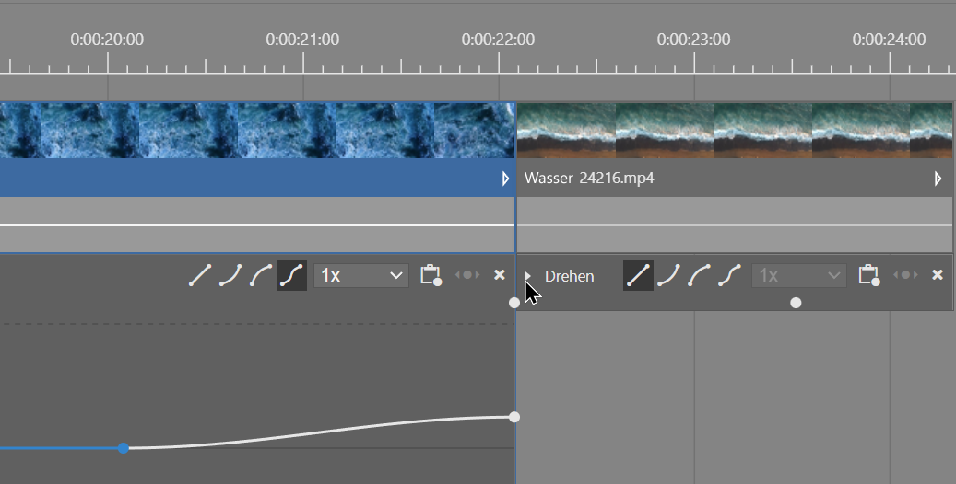Select the blue keyframe on the curve
956x484 pixels.
point(124,448)
